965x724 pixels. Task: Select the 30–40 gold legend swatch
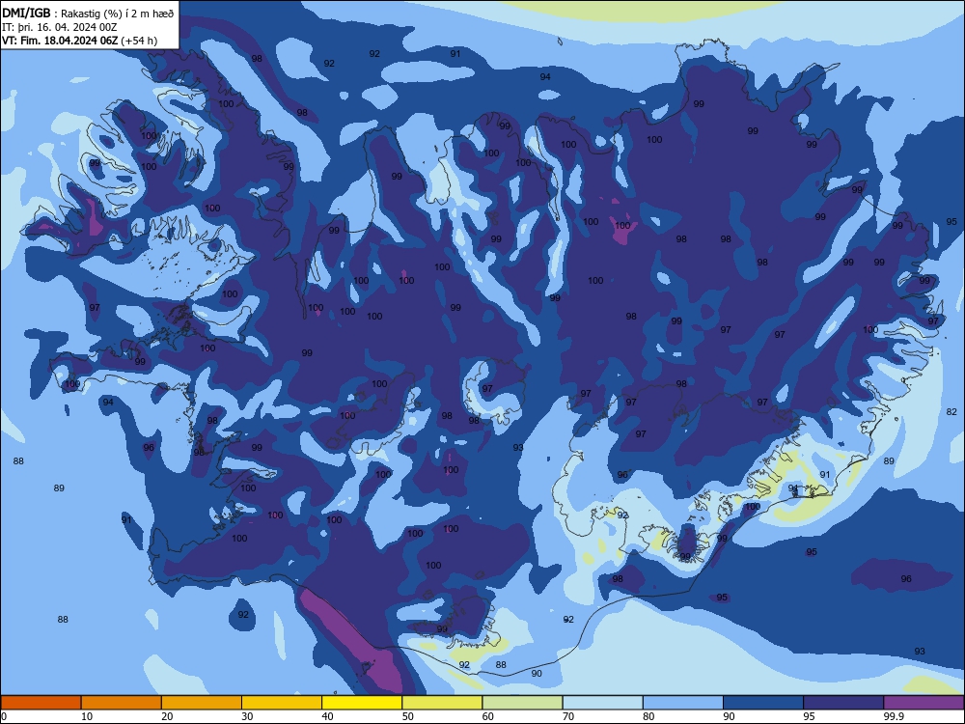coord(282,703)
